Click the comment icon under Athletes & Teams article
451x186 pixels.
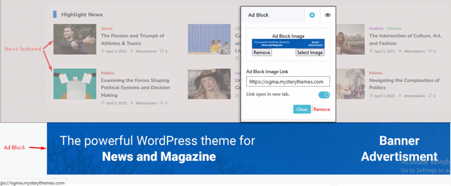tap(161, 51)
